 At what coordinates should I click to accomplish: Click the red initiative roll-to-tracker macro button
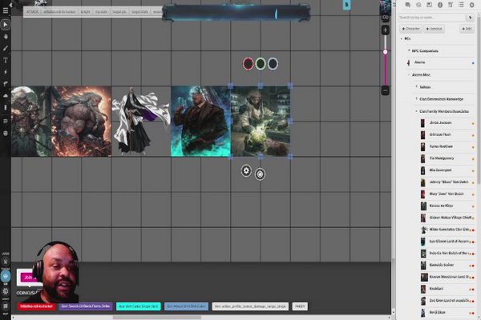tap(37, 306)
